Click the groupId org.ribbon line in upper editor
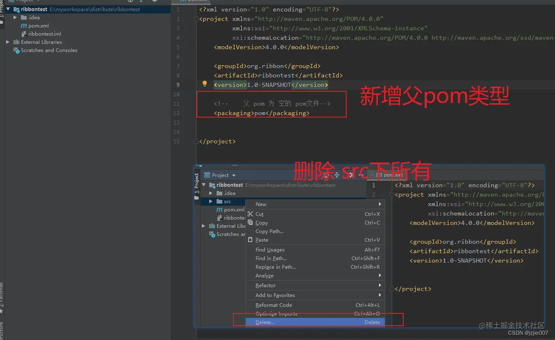 [x=267, y=66]
